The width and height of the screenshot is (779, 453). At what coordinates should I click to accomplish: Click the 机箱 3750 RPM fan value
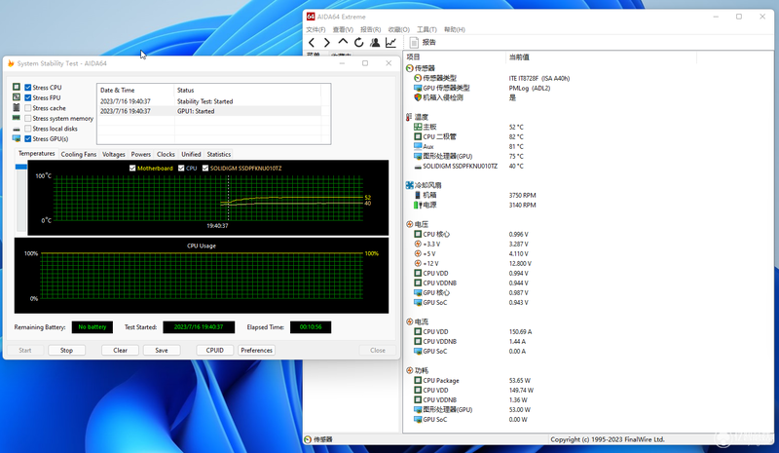tap(522, 196)
